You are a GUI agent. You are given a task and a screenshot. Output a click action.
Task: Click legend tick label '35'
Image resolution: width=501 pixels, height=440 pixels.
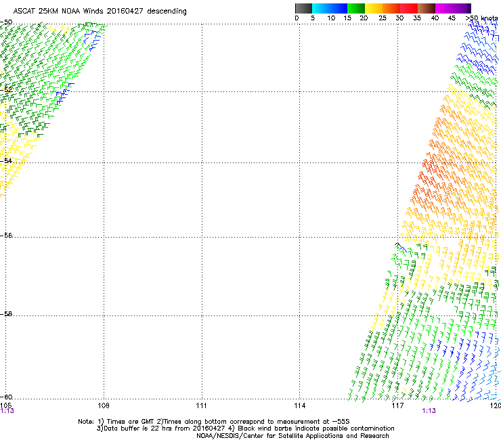pos(417,18)
